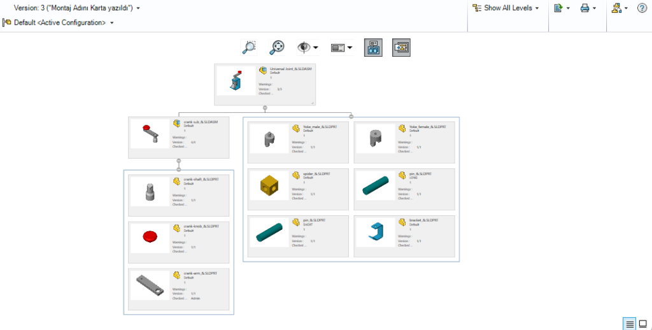Click the Zoom to Fit magnifier icon

[x=277, y=47]
